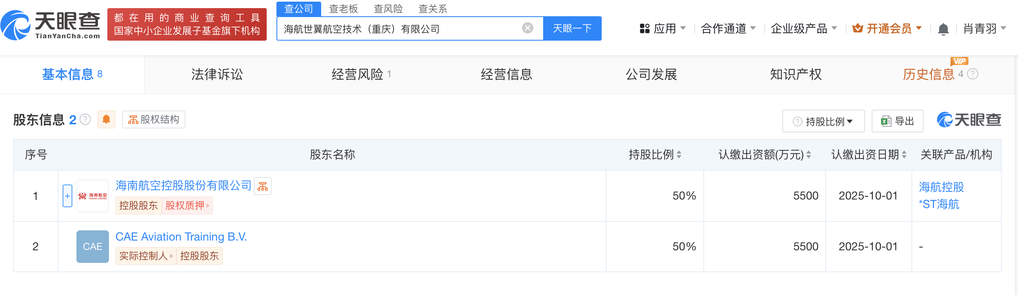Toggle the orange bell monitoring alert for shareholders
This screenshot has width=1018, height=295.
[x=107, y=119]
